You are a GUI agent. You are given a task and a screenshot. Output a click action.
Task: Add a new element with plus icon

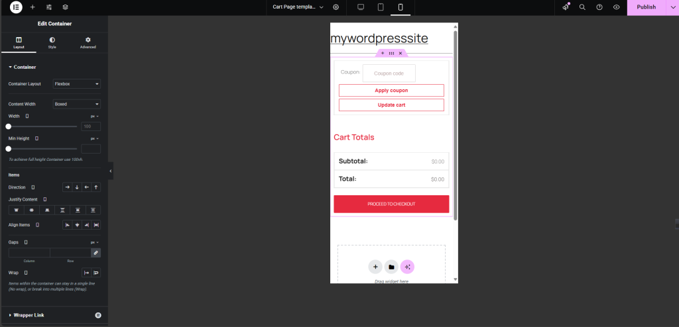(32, 7)
